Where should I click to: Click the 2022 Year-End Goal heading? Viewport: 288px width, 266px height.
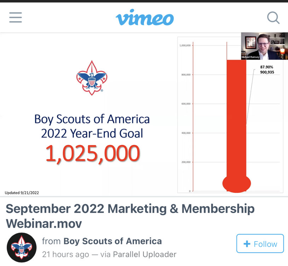(x=92, y=133)
